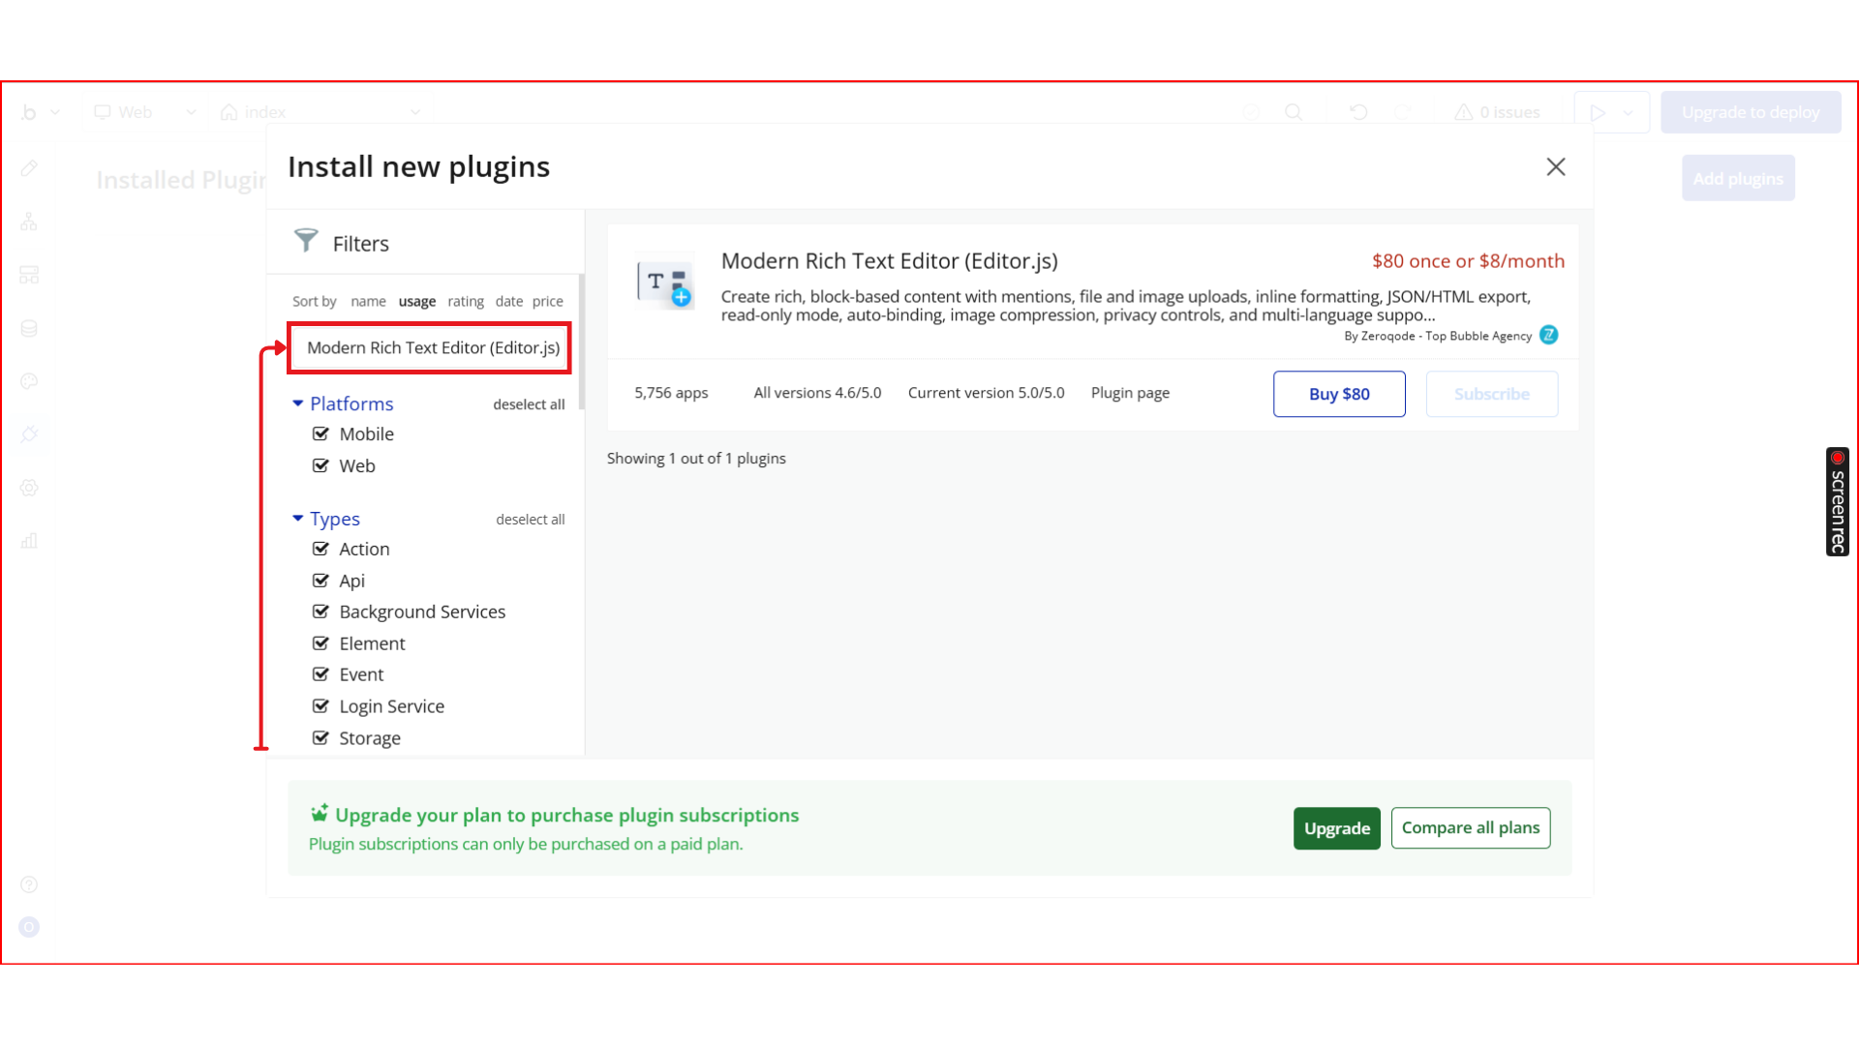Viewport: 1859px width, 1045px height.
Task: Uncheck the Mobile platform checkbox
Action: click(320, 434)
